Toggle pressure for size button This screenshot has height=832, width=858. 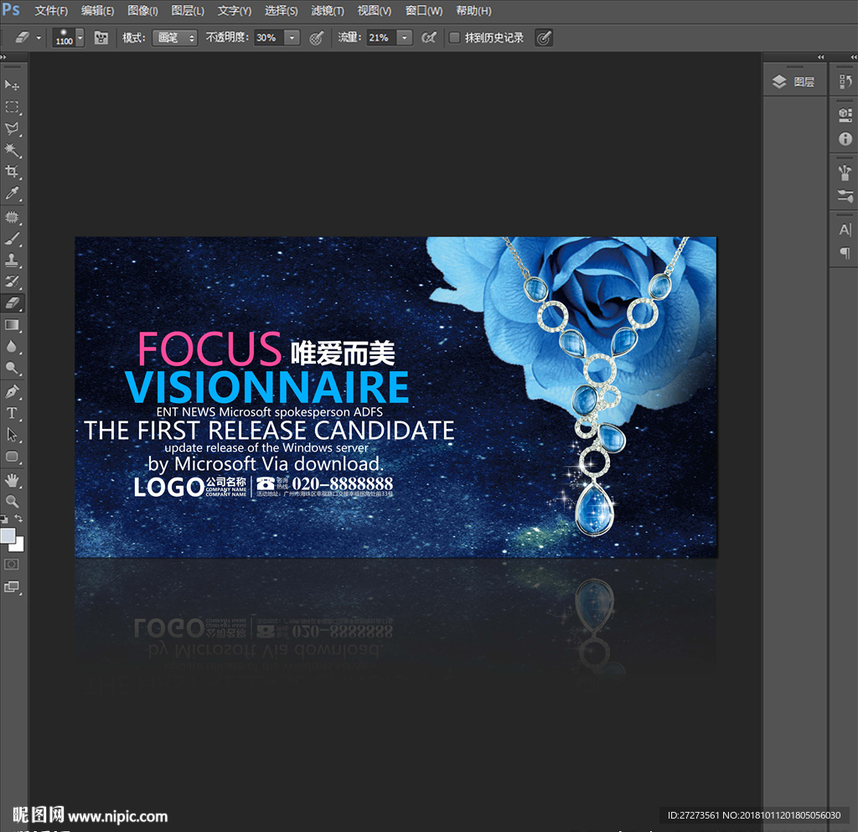click(543, 38)
